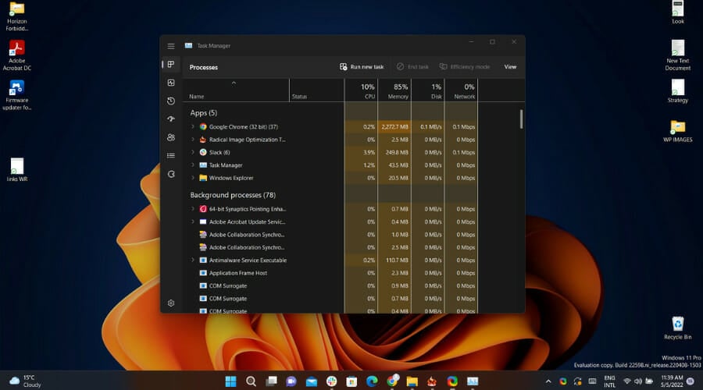
Task: Click the Windows Explorer folder icon in process list
Action: (203, 178)
